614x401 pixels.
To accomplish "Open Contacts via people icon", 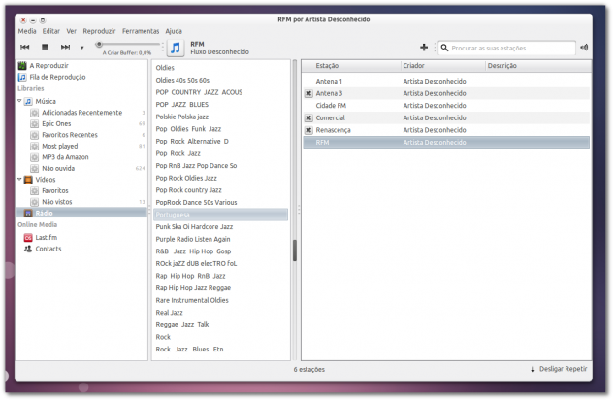I will tap(28, 249).
